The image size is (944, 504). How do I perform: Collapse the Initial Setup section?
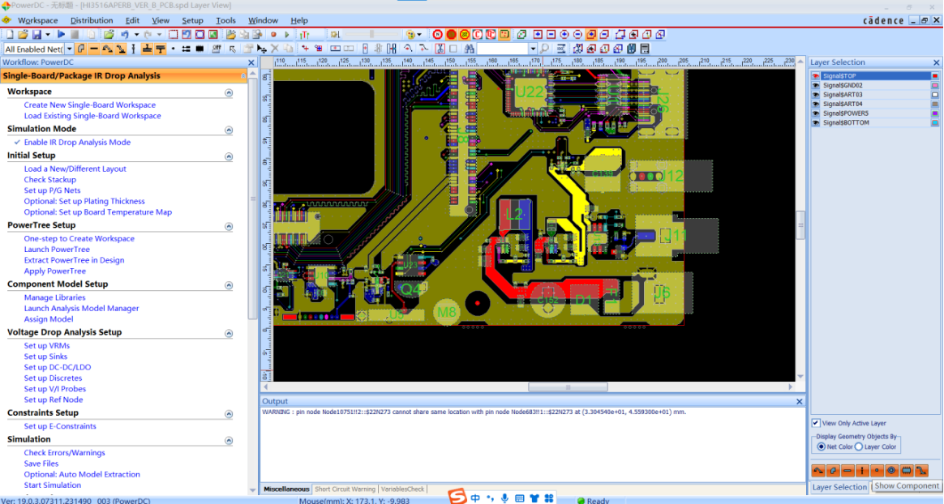click(x=229, y=156)
